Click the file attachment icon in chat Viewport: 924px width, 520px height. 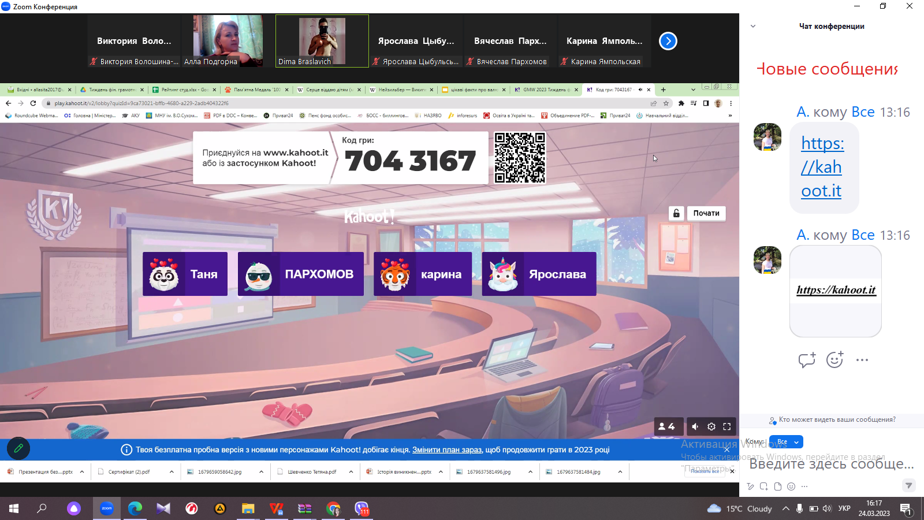778,486
